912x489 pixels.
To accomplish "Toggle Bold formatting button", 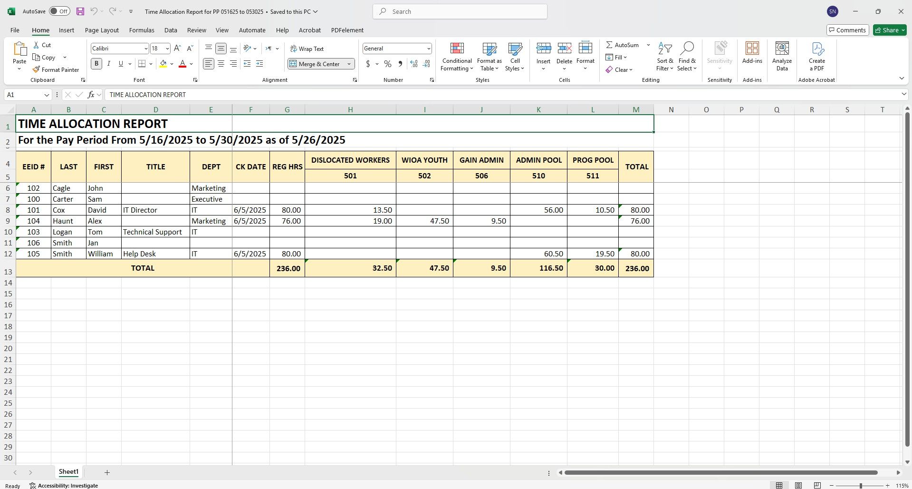I will coord(96,64).
